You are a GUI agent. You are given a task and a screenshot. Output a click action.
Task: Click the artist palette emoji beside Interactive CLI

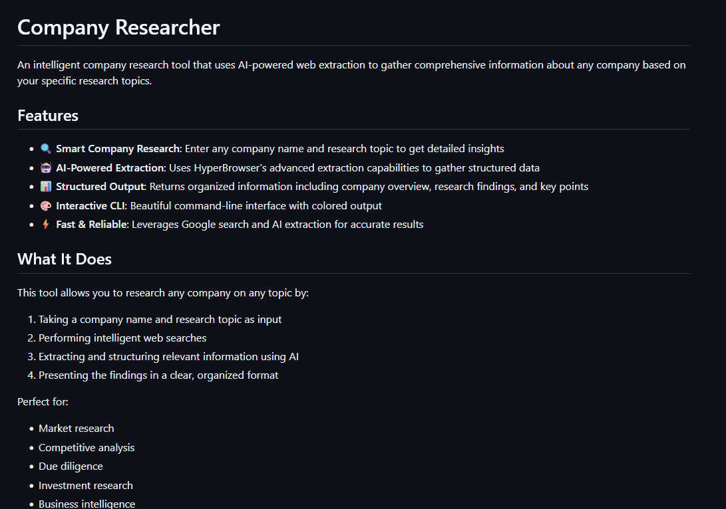pos(46,206)
